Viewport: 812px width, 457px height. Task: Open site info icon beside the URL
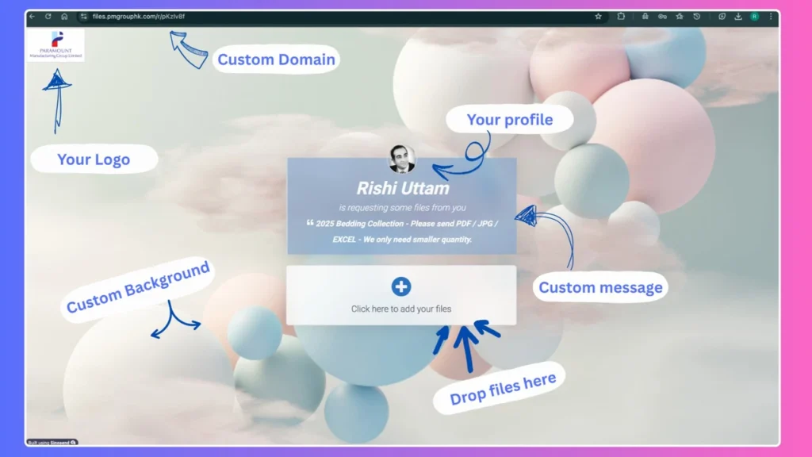[83, 16]
